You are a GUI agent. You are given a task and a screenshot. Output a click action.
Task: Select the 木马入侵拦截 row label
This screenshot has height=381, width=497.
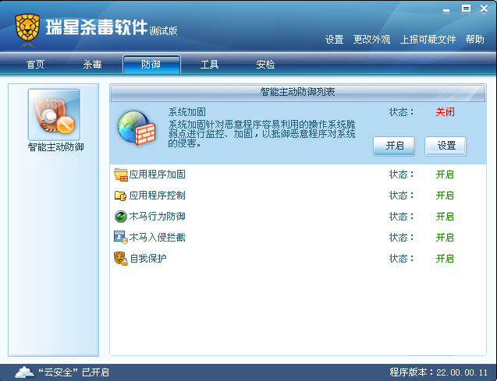click(158, 238)
